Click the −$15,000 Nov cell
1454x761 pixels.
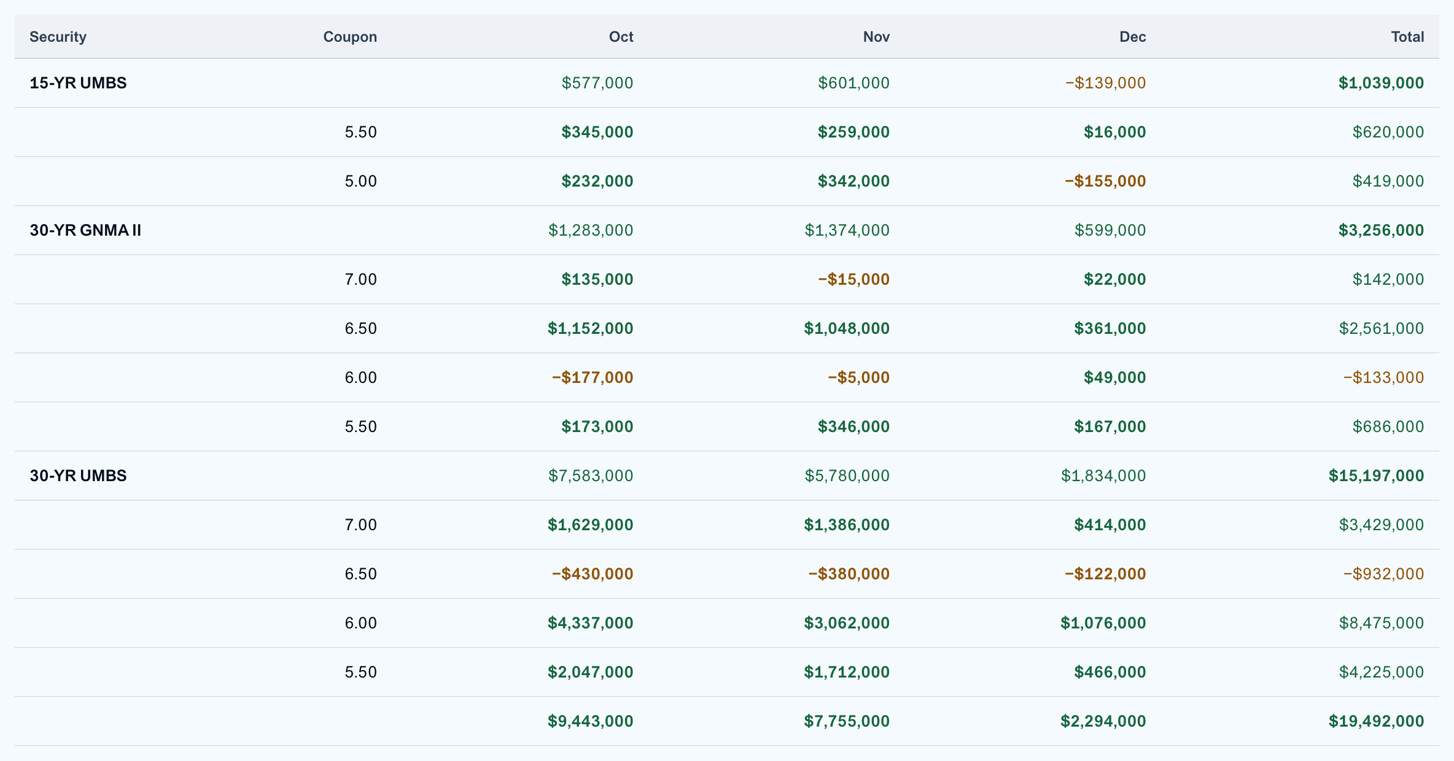coord(853,279)
